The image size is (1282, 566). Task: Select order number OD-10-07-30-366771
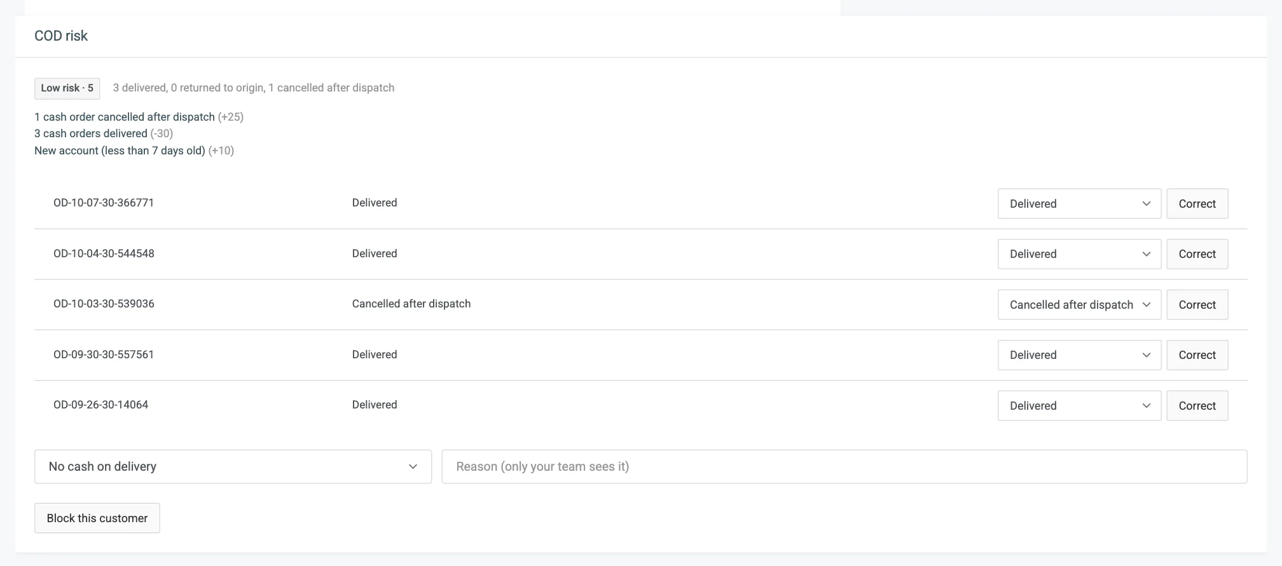click(x=104, y=203)
